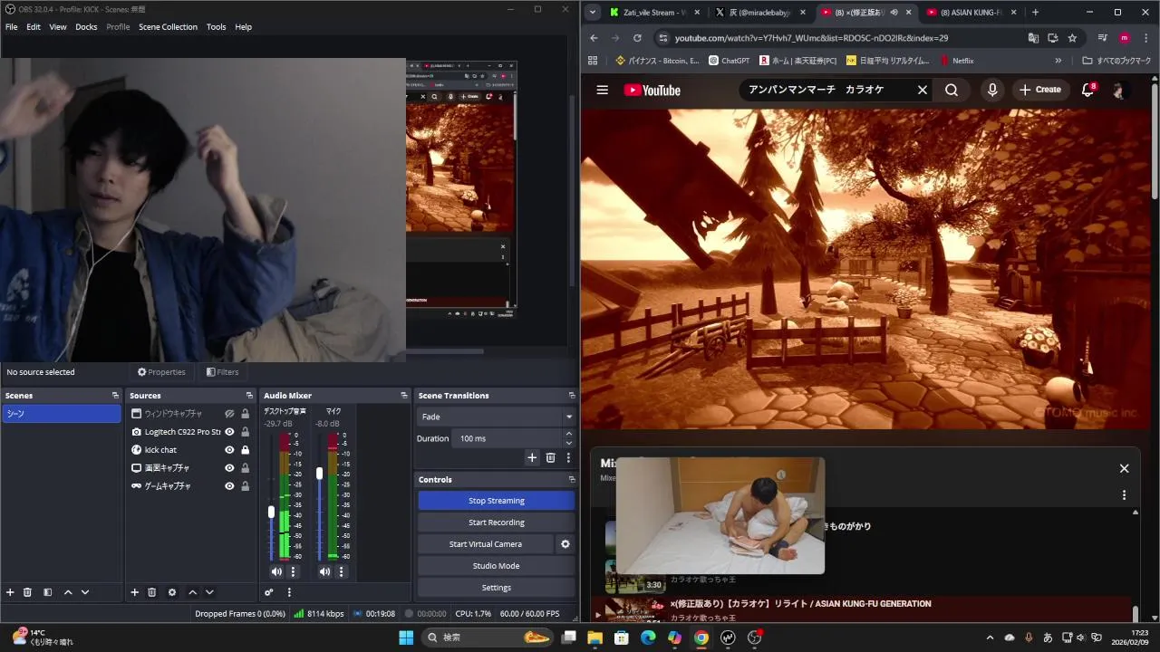Click the YouTube search input field
This screenshot has height=652, width=1160.
(x=826, y=90)
